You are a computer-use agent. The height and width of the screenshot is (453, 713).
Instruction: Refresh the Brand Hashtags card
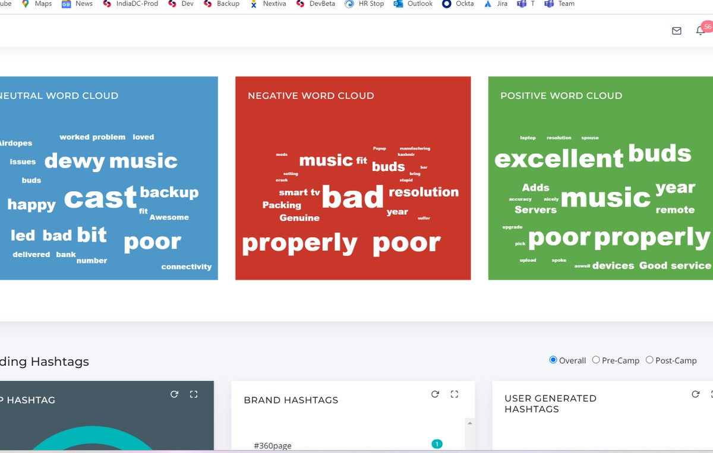pyautogui.click(x=435, y=394)
